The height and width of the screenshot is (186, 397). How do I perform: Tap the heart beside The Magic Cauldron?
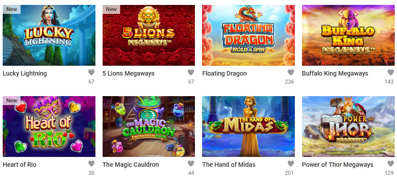191,164
